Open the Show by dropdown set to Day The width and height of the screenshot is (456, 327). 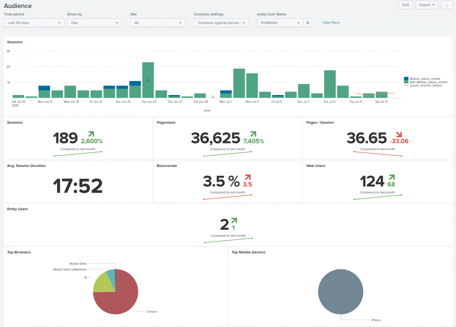point(94,23)
